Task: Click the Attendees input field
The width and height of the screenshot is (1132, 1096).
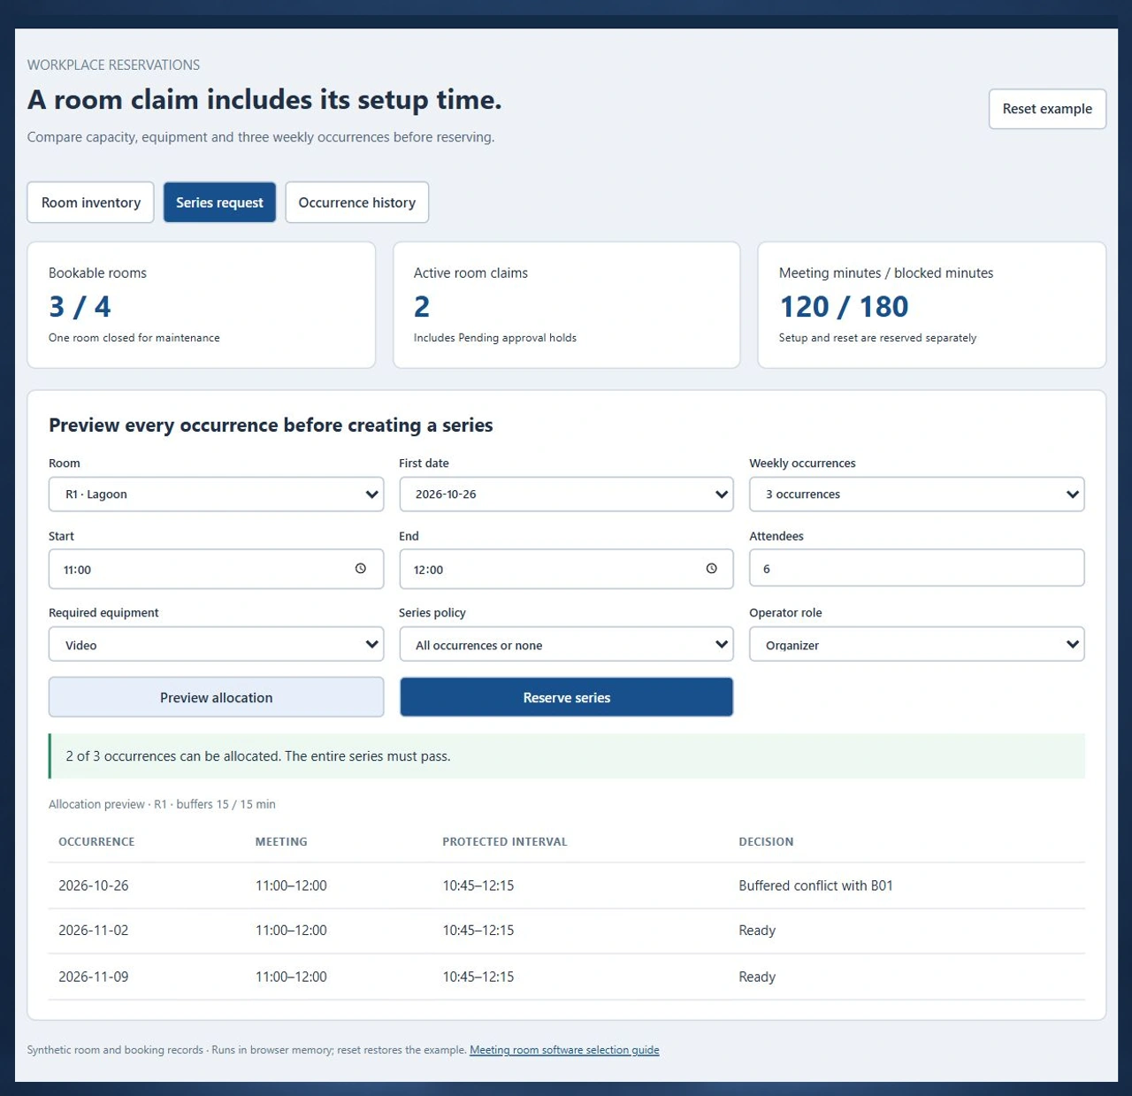Action: pyautogui.click(x=916, y=568)
